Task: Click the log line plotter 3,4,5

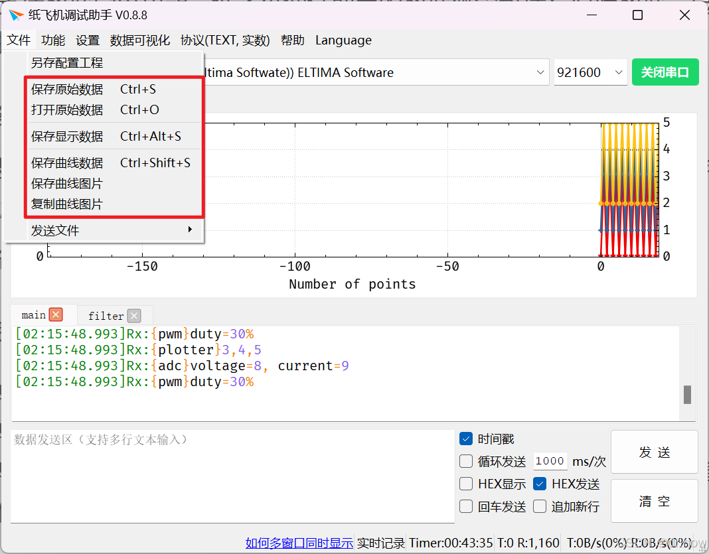Action: click(138, 350)
